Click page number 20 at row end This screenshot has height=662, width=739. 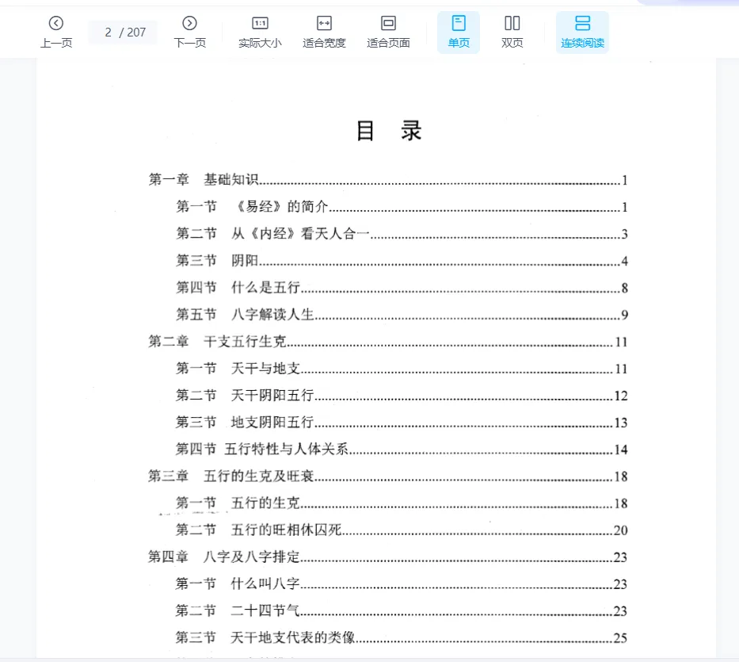[620, 531]
